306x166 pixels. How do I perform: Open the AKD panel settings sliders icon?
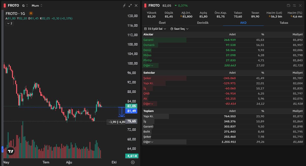coord(294,5)
